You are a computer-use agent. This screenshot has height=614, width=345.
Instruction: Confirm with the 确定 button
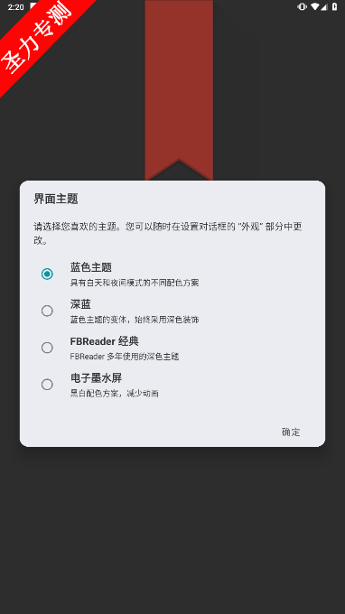[291, 432]
